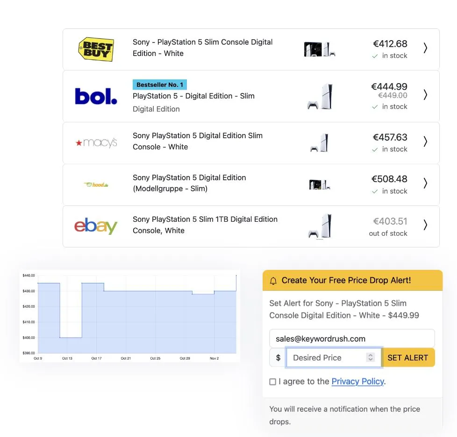Expand the bol. offer chevron

click(x=425, y=95)
